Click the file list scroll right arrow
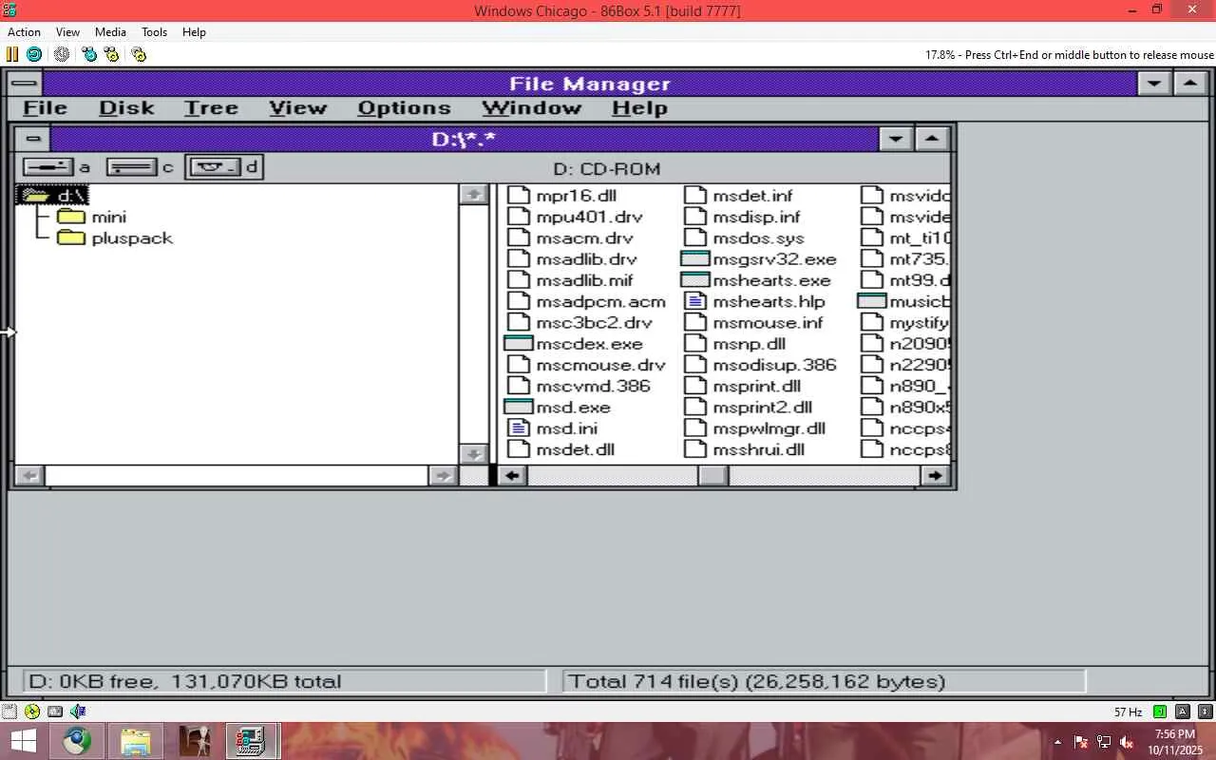Image resolution: width=1216 pixels, height=760 pixels. [x=936, y=475]
